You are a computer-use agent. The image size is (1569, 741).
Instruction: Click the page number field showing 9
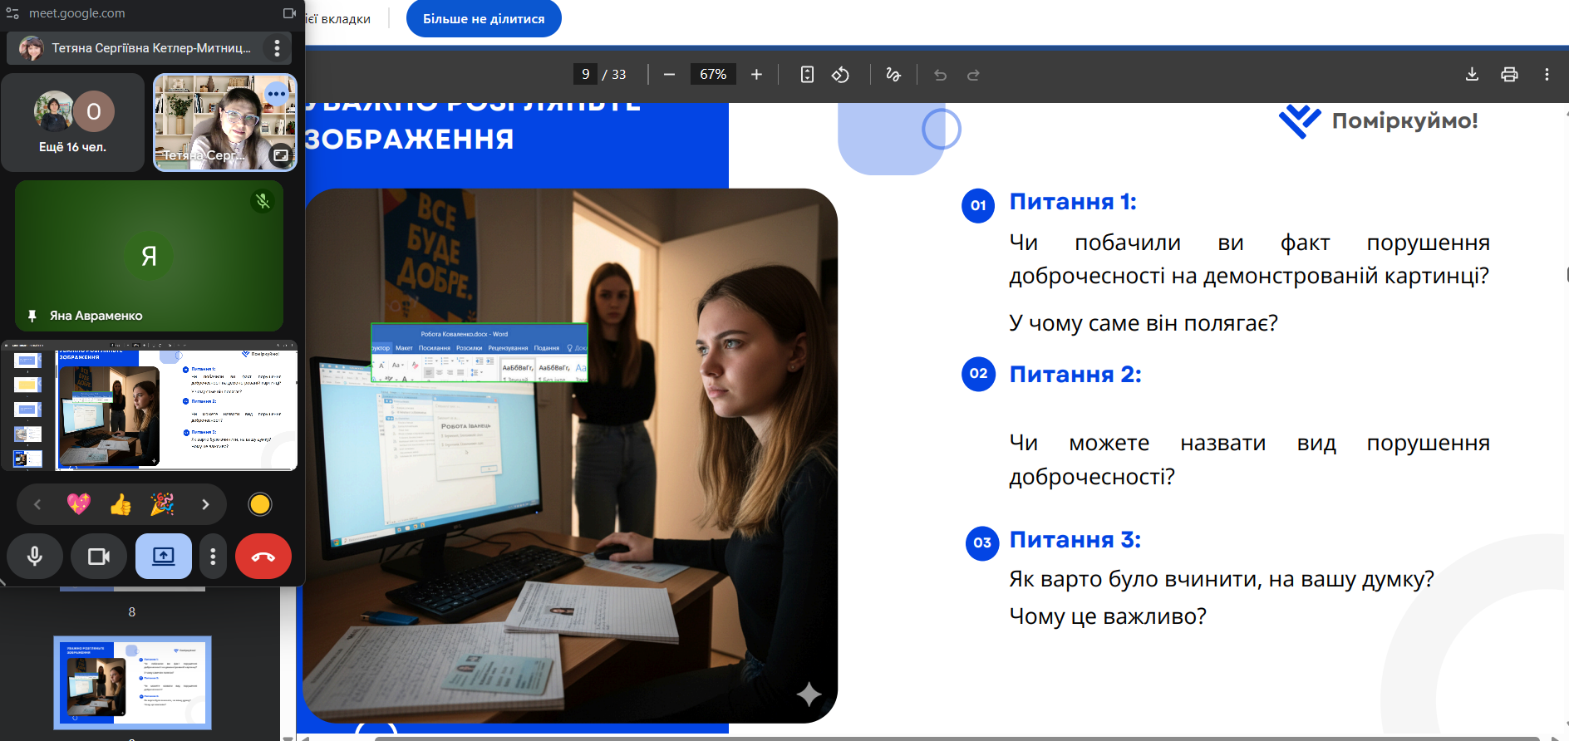585,75
